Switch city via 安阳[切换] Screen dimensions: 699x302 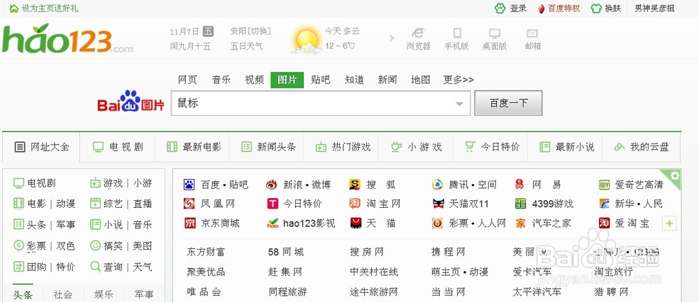[250, 31]
